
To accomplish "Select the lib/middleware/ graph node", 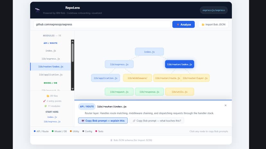I will [x=137, y=78].
